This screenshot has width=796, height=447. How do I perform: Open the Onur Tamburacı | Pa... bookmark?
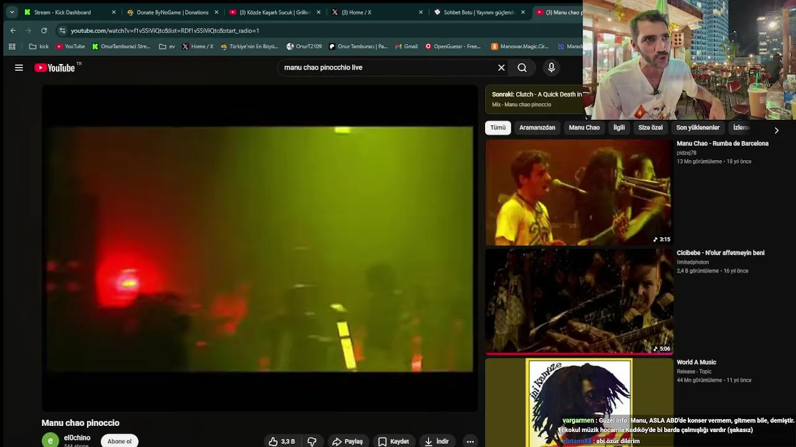point(358,47)
